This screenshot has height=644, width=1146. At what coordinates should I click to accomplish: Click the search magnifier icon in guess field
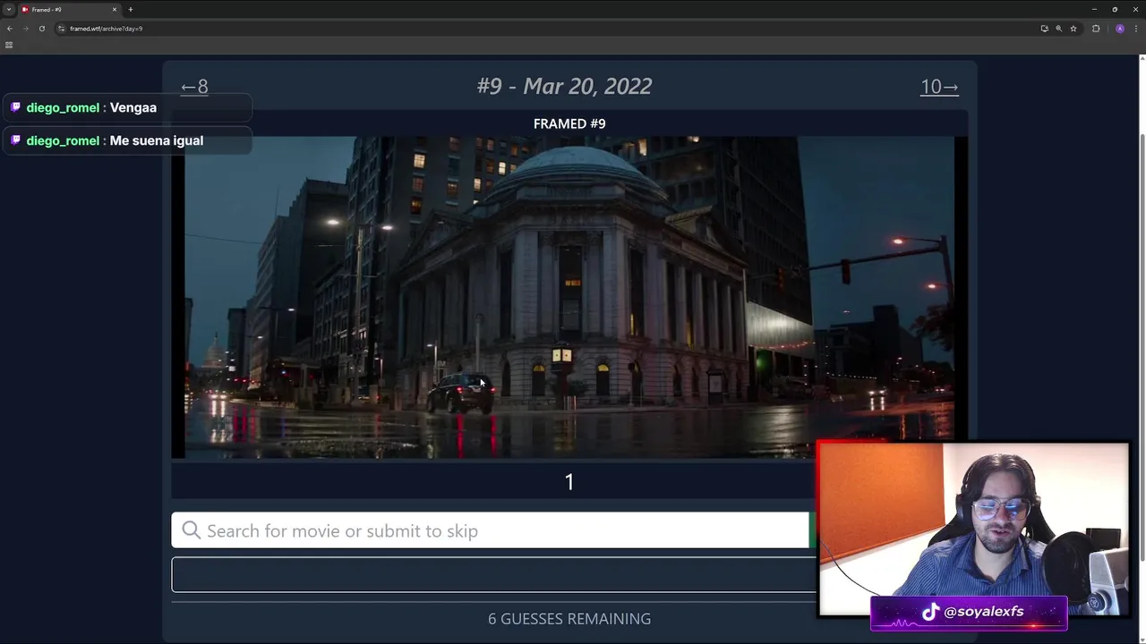pos(191,530)
